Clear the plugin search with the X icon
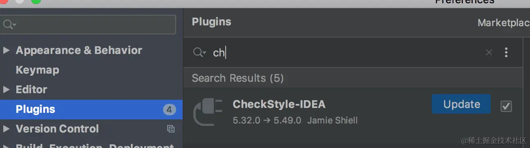Viewport: 530px width, 148px height. [489, 52]
